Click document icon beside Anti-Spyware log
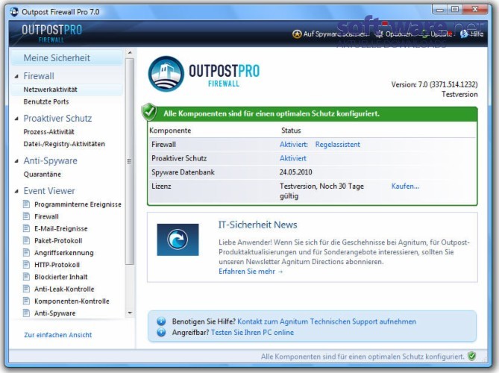The image size is (499, 373). (26, 313)
